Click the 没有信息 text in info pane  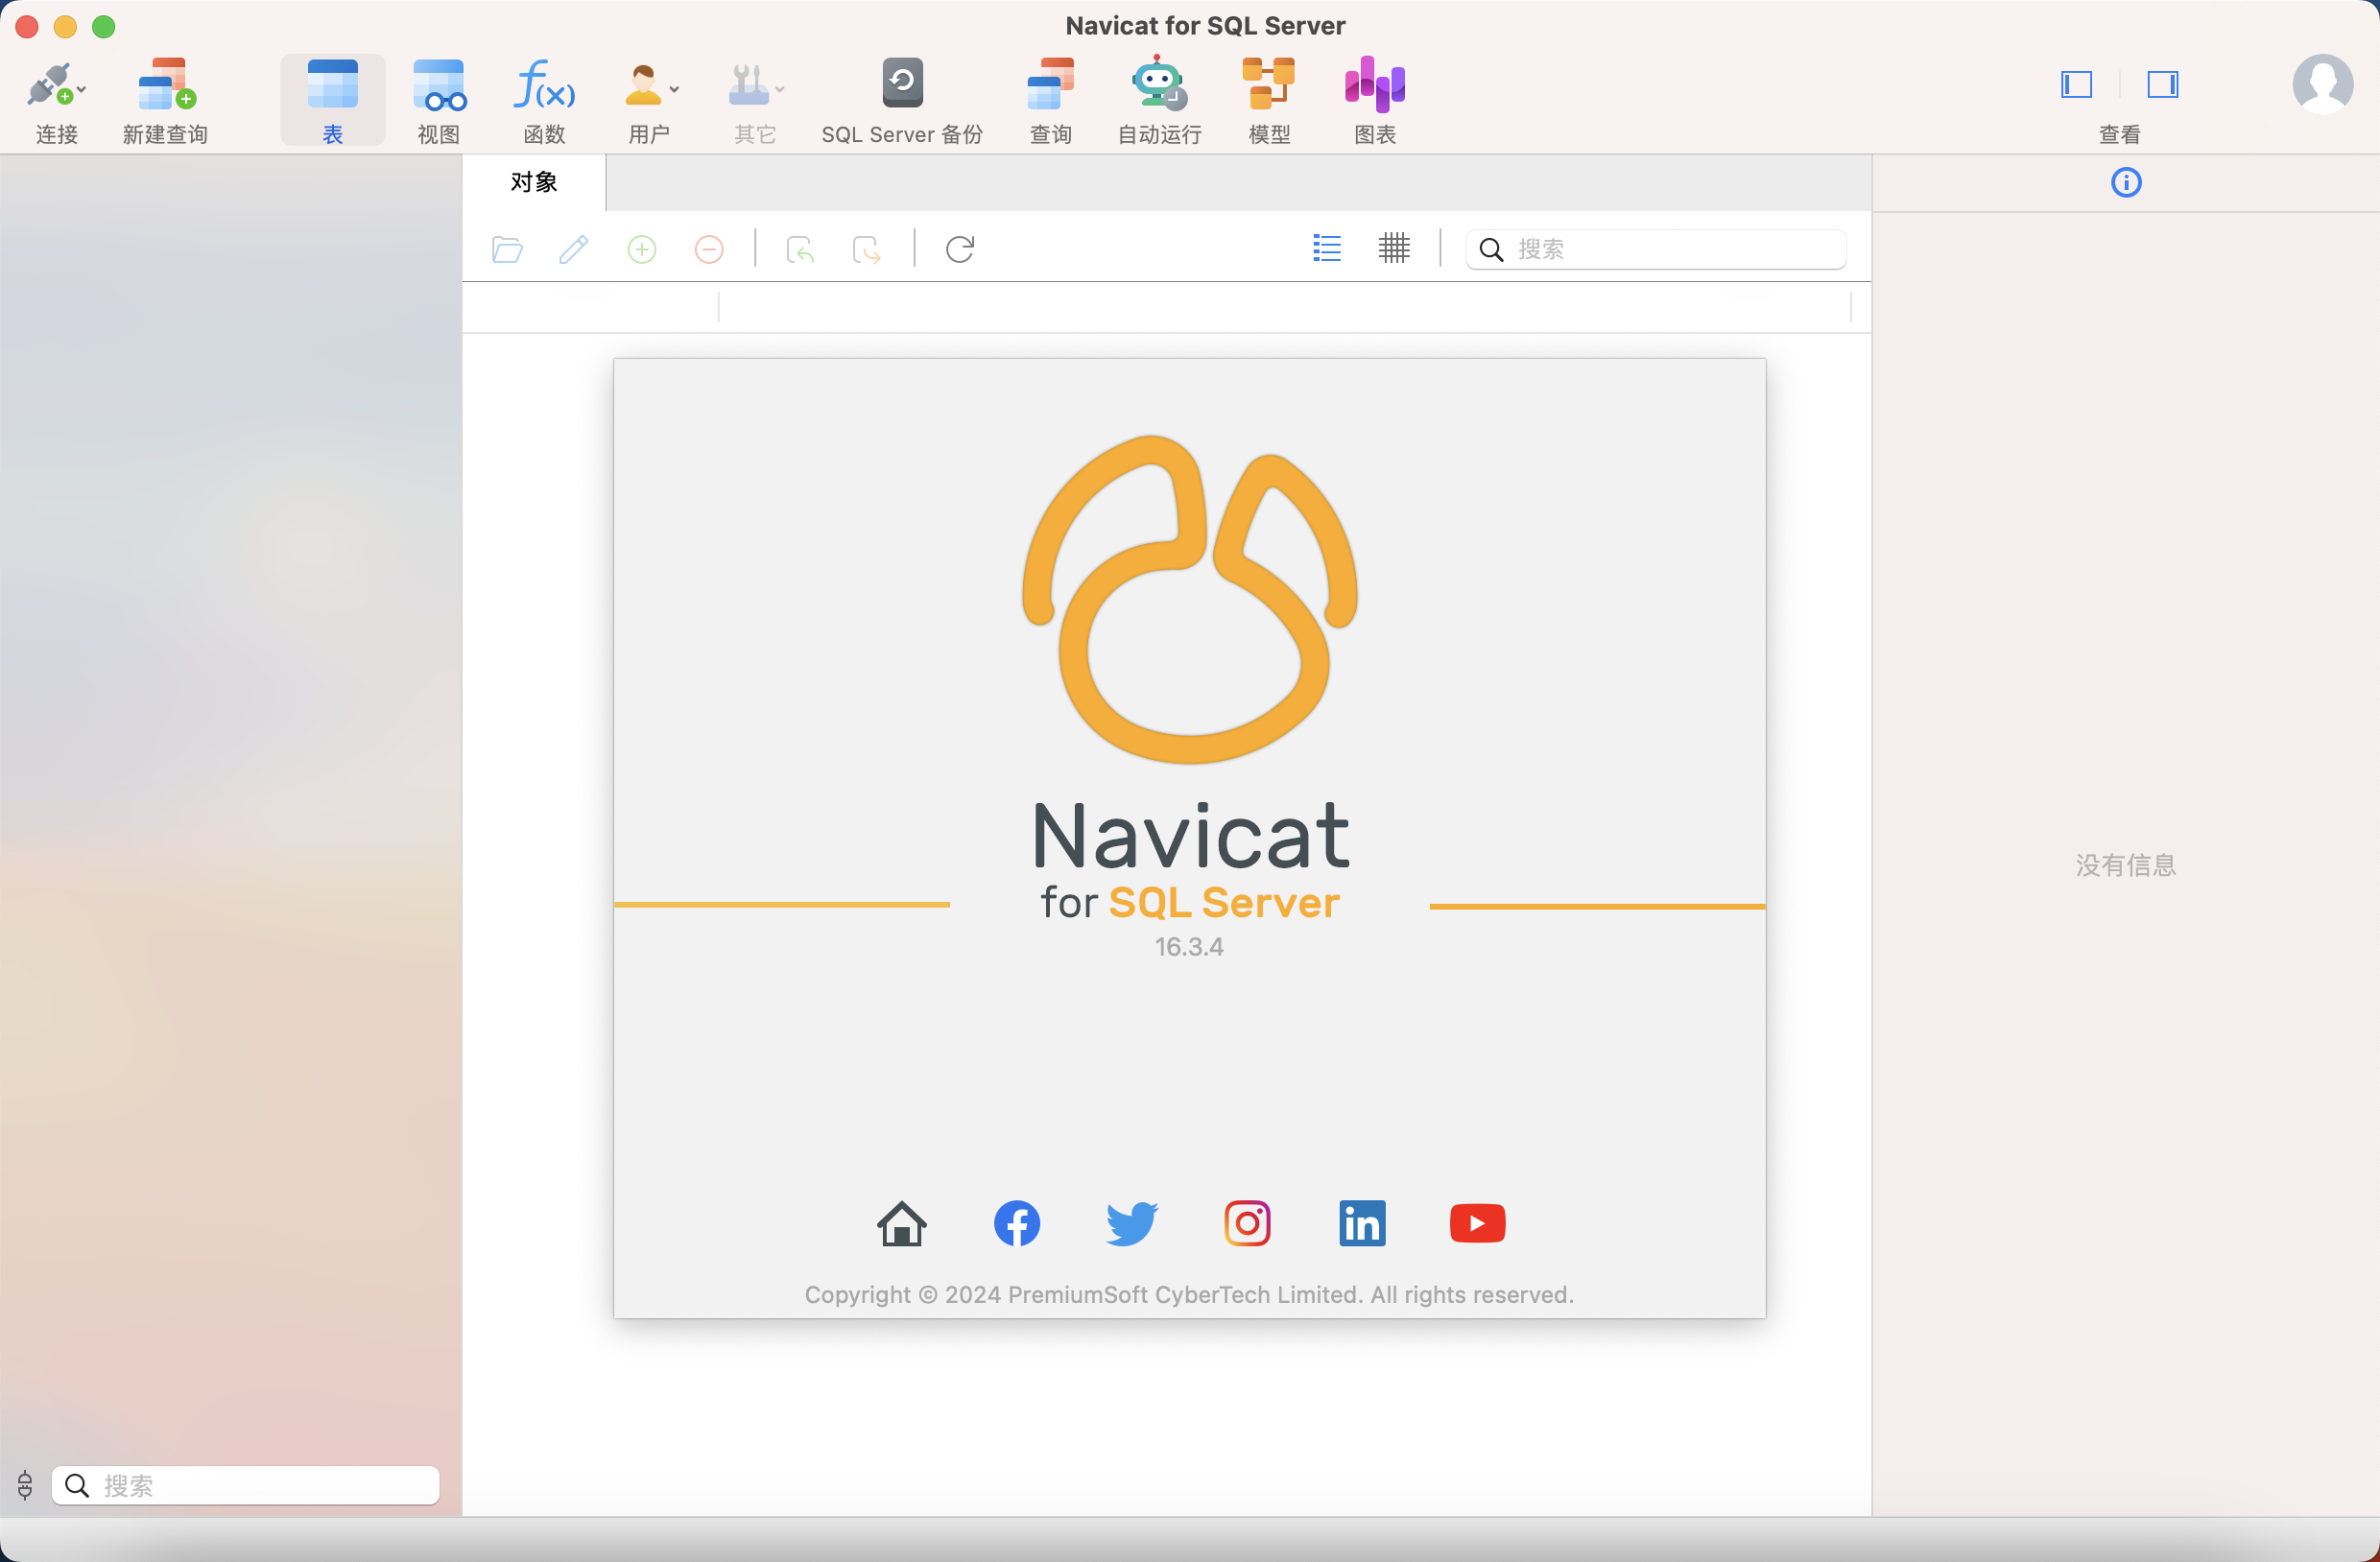coord(2126,865)
